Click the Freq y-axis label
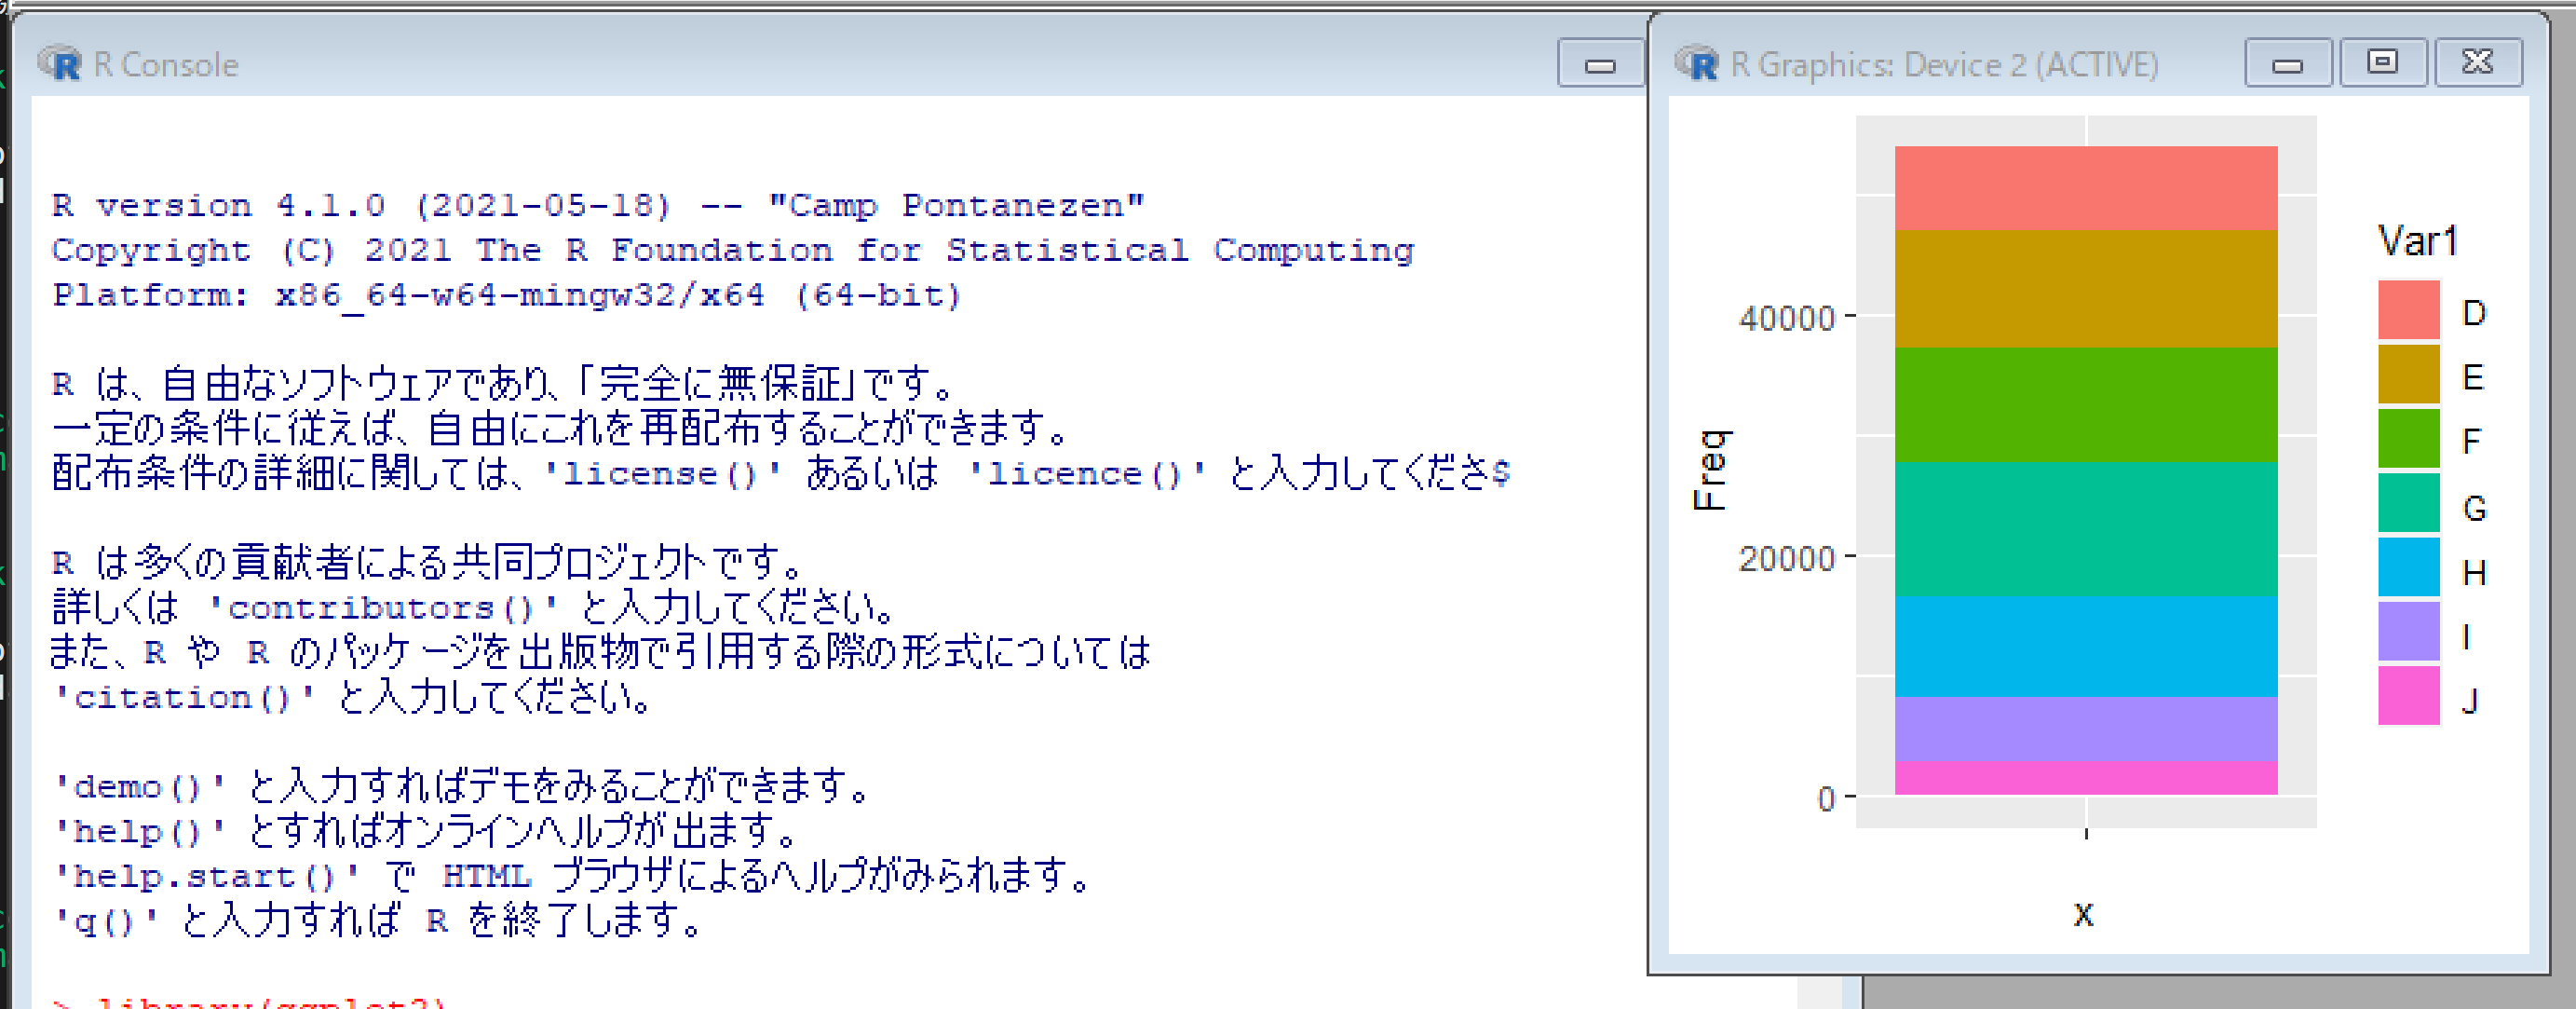 [1710, 470]
